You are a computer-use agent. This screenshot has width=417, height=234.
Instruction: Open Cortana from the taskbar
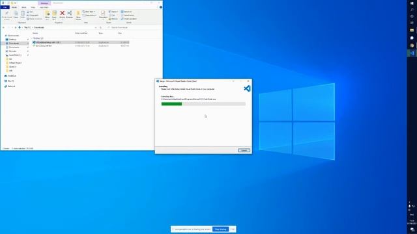pyautogui.click(x=412, y=16)
